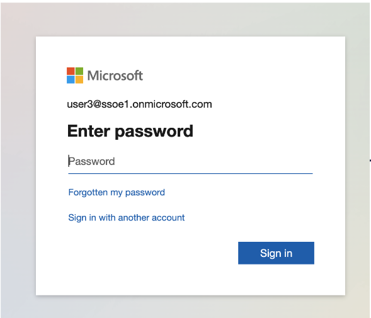The width and height of the screenshot is (371, 318).
Task: Click the blue Sign in button
Action: (x=276, y=253)
